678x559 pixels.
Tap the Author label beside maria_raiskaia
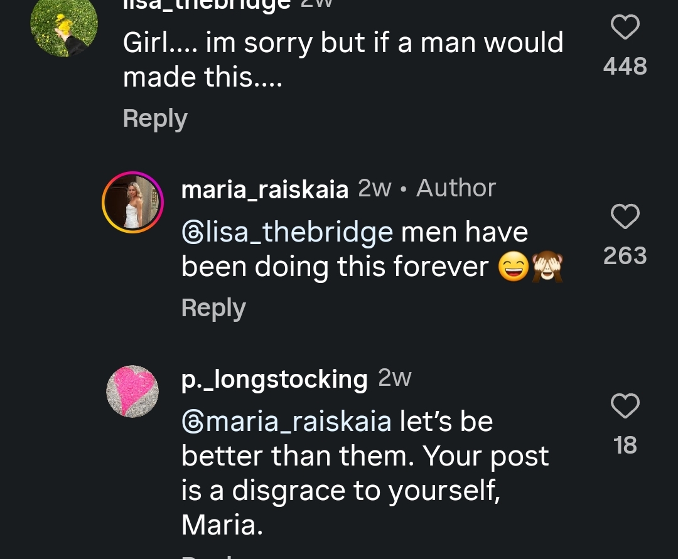coord(456,188)
